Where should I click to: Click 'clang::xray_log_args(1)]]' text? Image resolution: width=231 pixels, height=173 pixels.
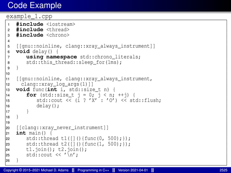tap(57, 84)
